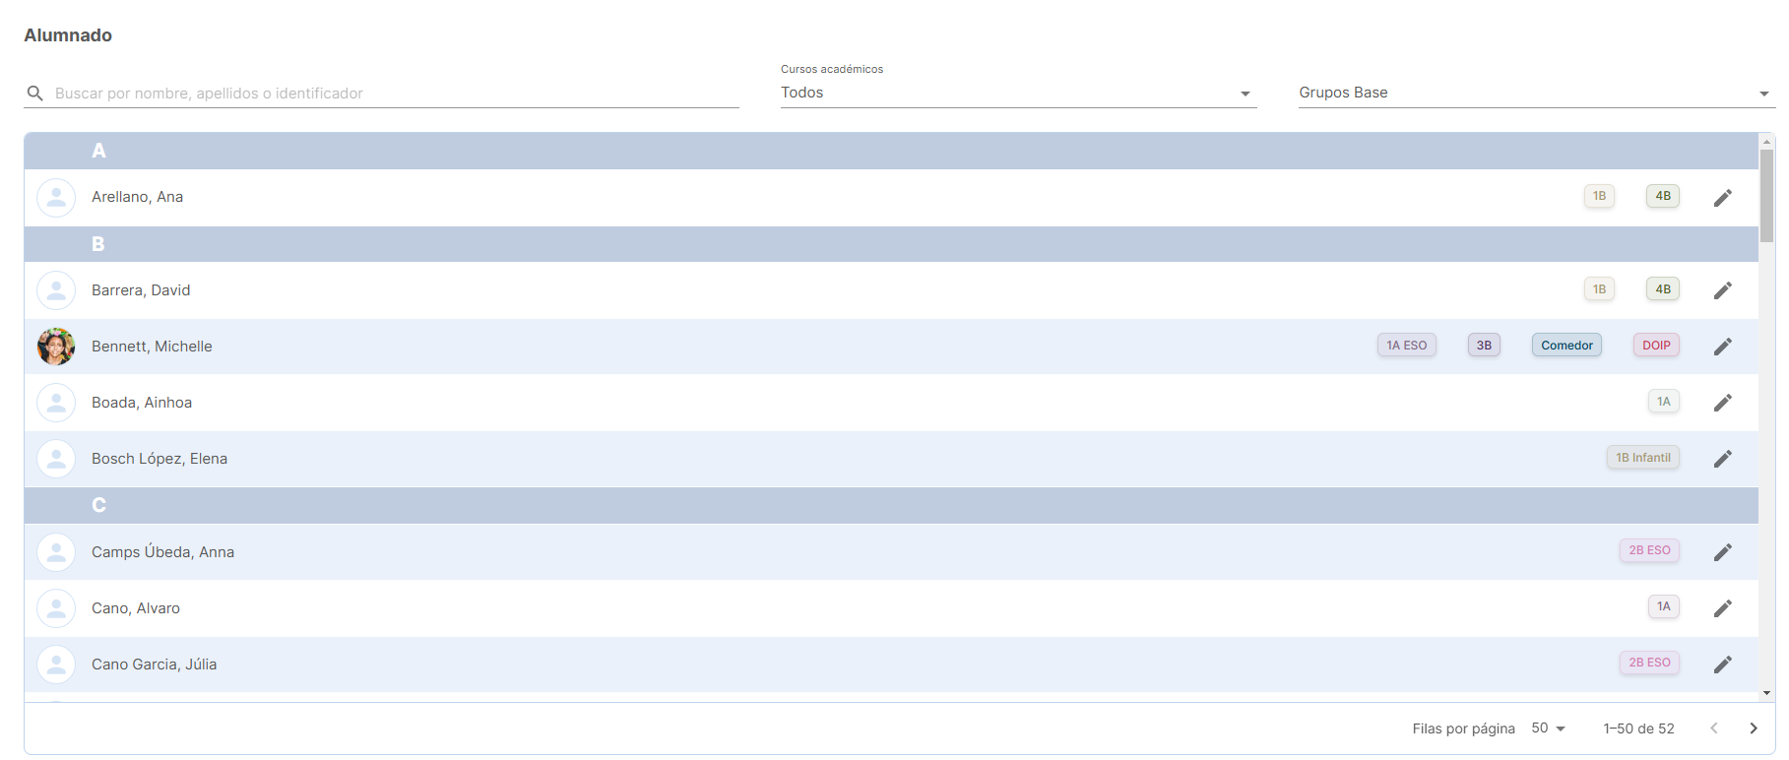
Task: Click the DOIP tag
Action: click(x=1656, y=346)
